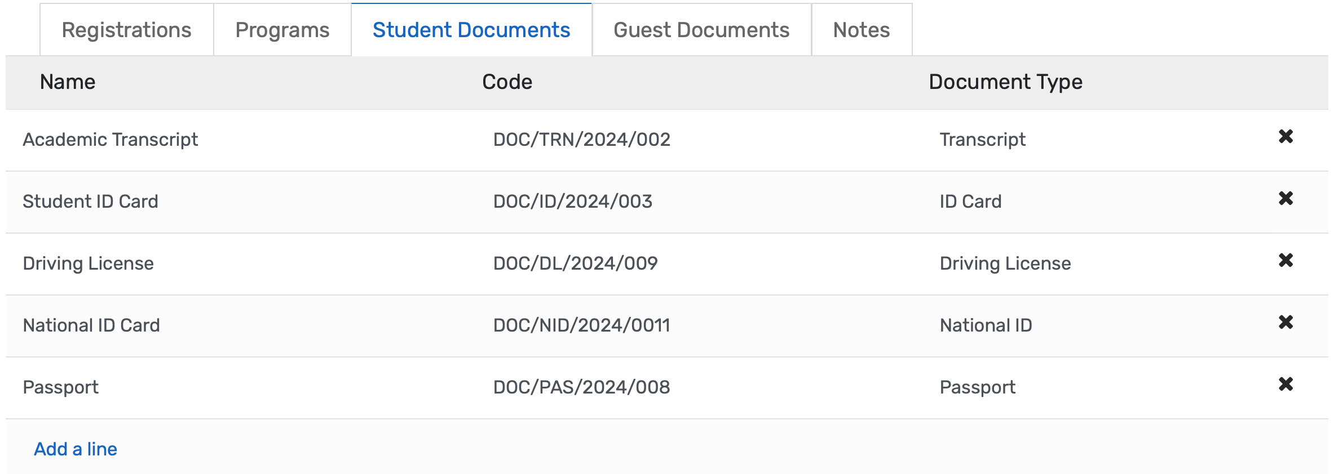Go to the Guest Documents tab
1334x474 pixels.
701,30
